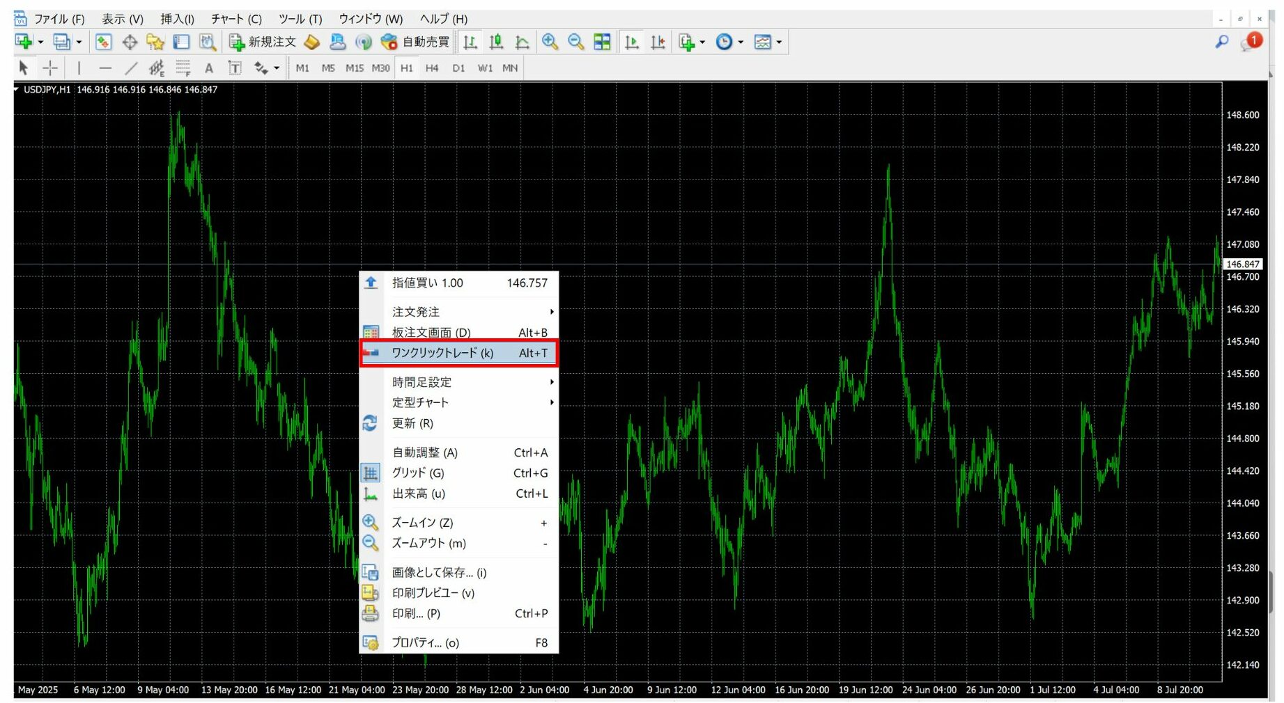This screenshot has height=703, width=1284.
Task: Select the trendline drawing tool
Action: point(130,68)
